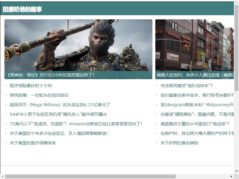
Task: Open 美国竟然大量的从中国进口“地沟油” article
Action: click(195, 124)
